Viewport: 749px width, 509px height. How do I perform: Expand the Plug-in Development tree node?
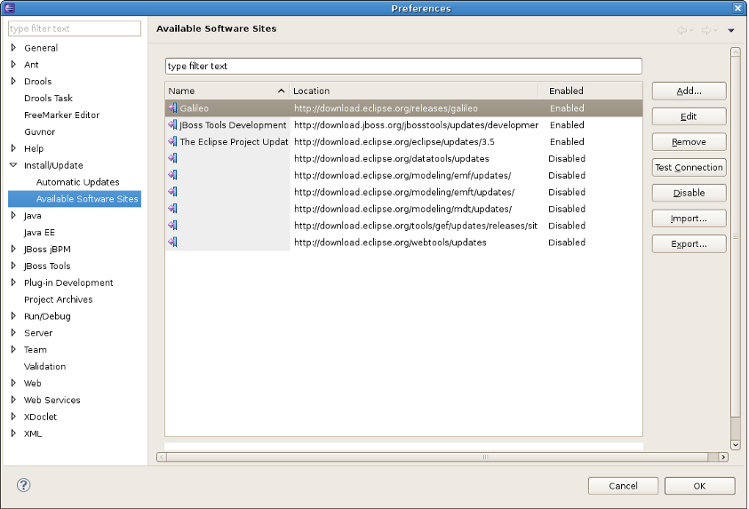tap(13, 282)
